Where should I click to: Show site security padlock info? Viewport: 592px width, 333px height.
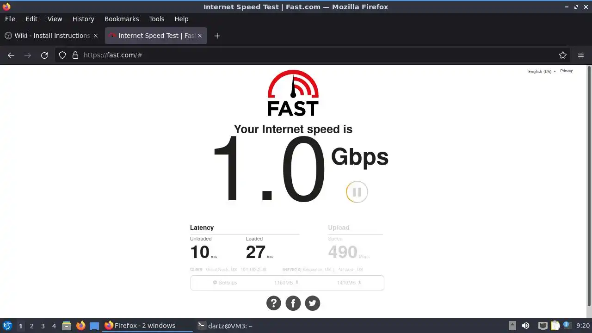(x=75, y=55)
